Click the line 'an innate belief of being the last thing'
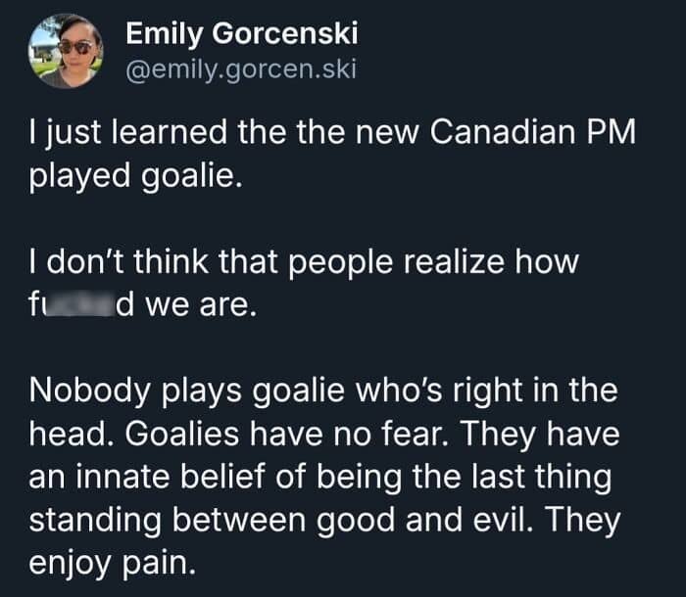 320,475
